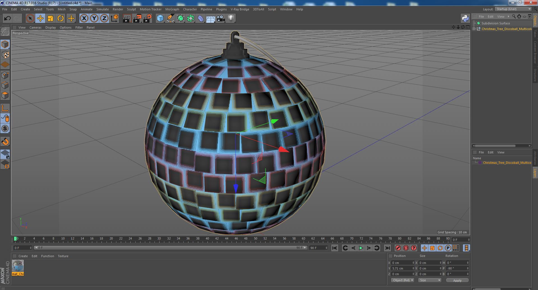This screenshot has height=290, width=538.
Task: Open the Content Browser side tab
Action: [535, 52]
